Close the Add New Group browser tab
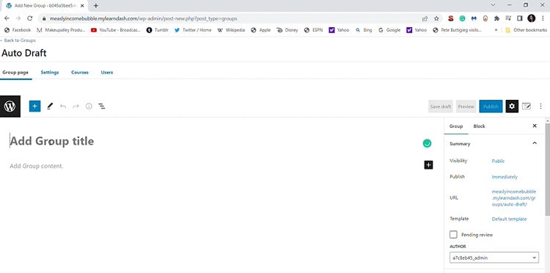The width and height of the screenshot is (550, 273). (x=82, y=6)
